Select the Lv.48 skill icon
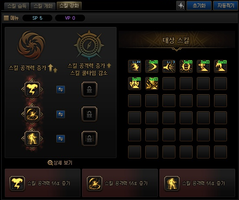 (x=203, y=66)
